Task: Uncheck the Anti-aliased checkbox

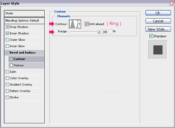Action: (x=87, y=24)
